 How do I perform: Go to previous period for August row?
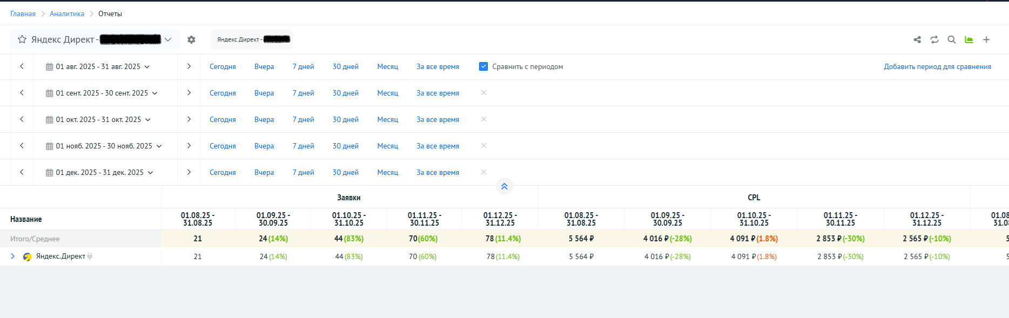(22, 66)
